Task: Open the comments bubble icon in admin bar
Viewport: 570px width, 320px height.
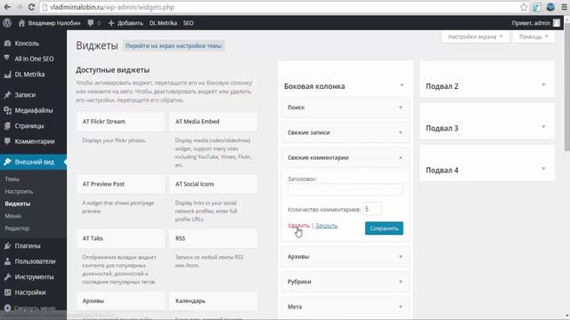Action: [91, 23]
